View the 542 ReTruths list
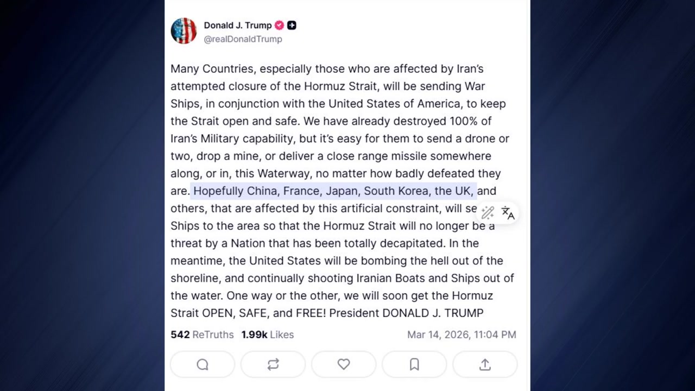This screenshot has height=391, width=695. [202, 335]
